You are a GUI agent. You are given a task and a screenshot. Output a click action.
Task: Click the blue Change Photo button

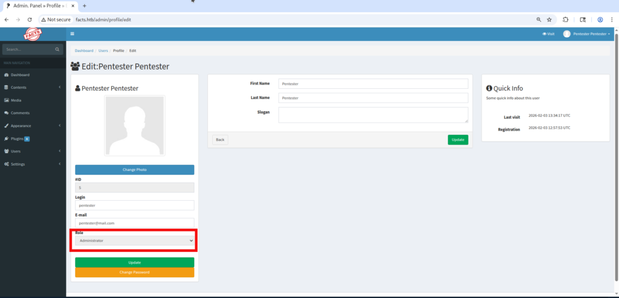point(135,170)
